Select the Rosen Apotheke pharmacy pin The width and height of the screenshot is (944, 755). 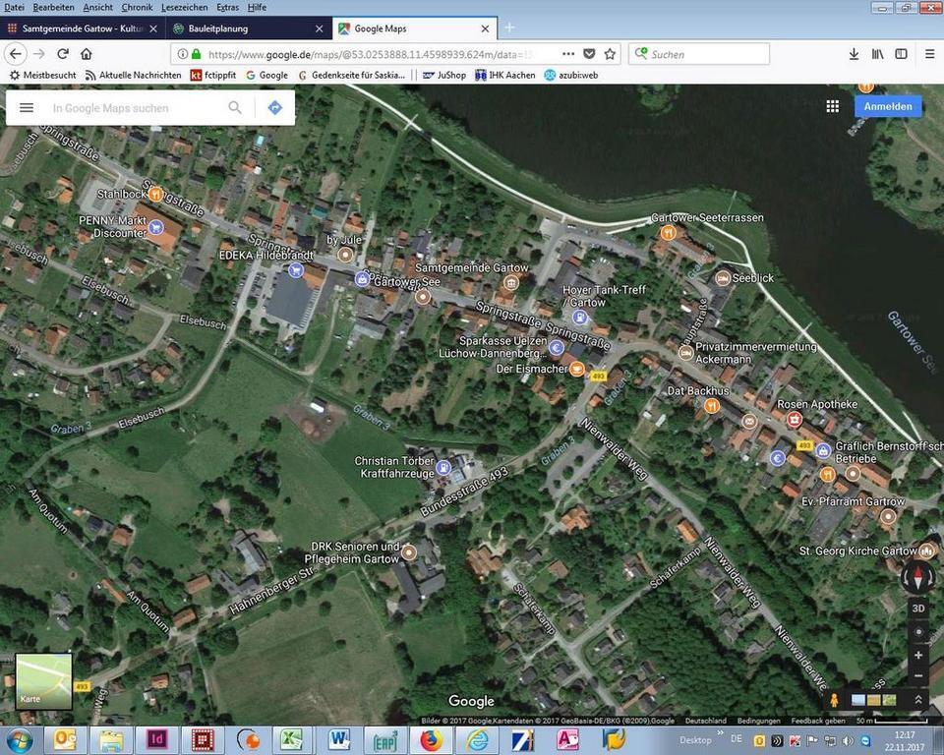click(795, 419)
